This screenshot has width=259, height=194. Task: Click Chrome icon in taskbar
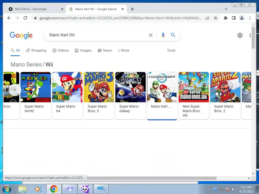coord(54,189)
